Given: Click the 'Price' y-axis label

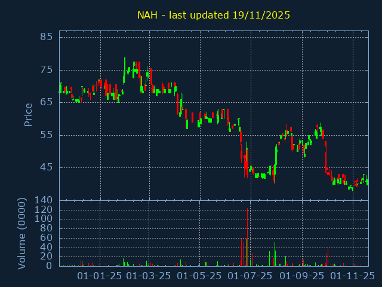Looking at the screenshot, I should [28, 114].
